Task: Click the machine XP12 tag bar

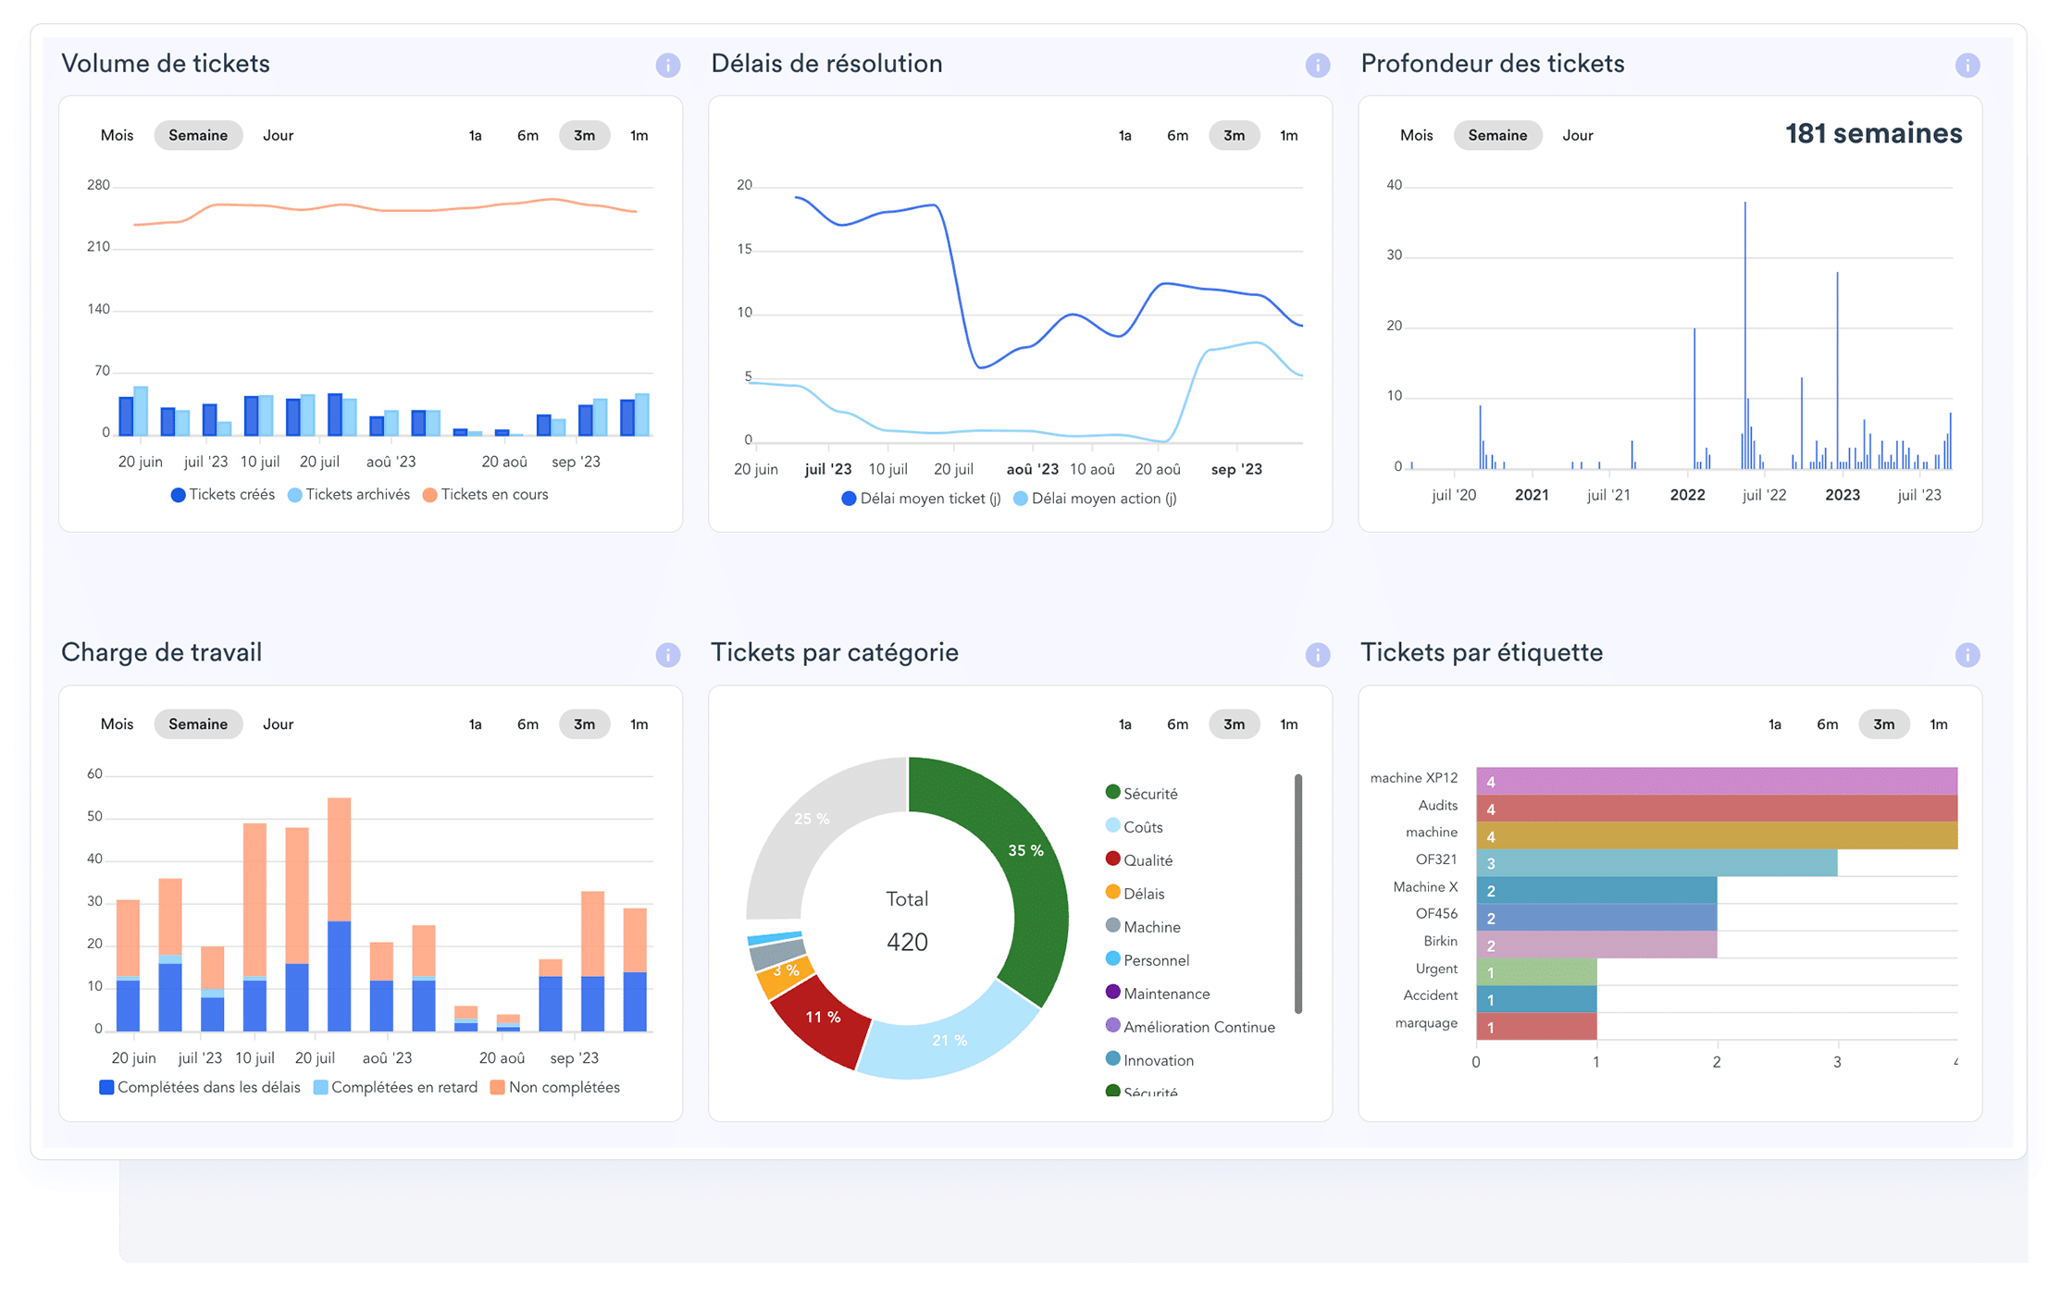Action: point(1716,782)
